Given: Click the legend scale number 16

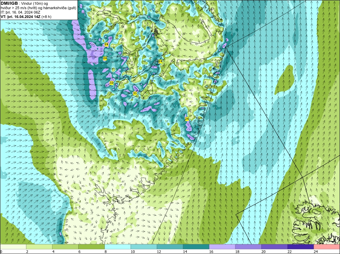Looking at the screenshot, I should (x=211, y=252).
